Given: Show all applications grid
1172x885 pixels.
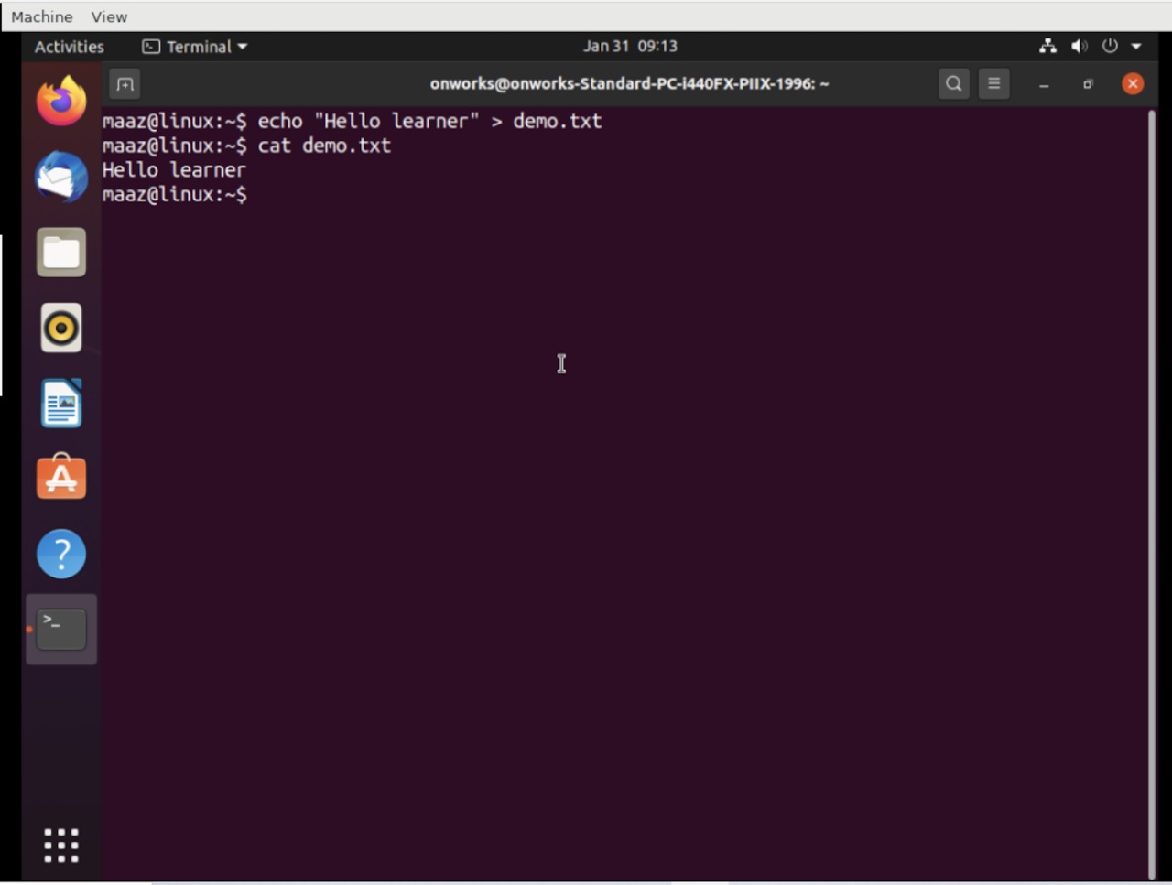Looking at the screenshot, I should click(x=61, y=846).
